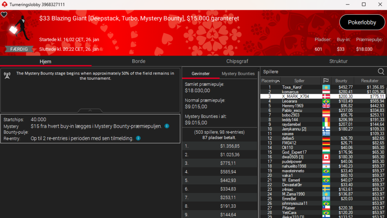The height and width of the screenshot is (218, 387).
Task: Click the Canadian flag beside dwa0505
Action: 325,157
